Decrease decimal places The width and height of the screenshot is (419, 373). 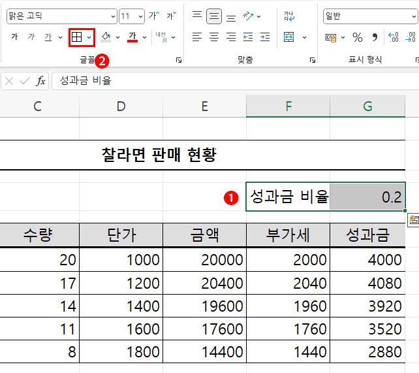[x=411, y=37]
